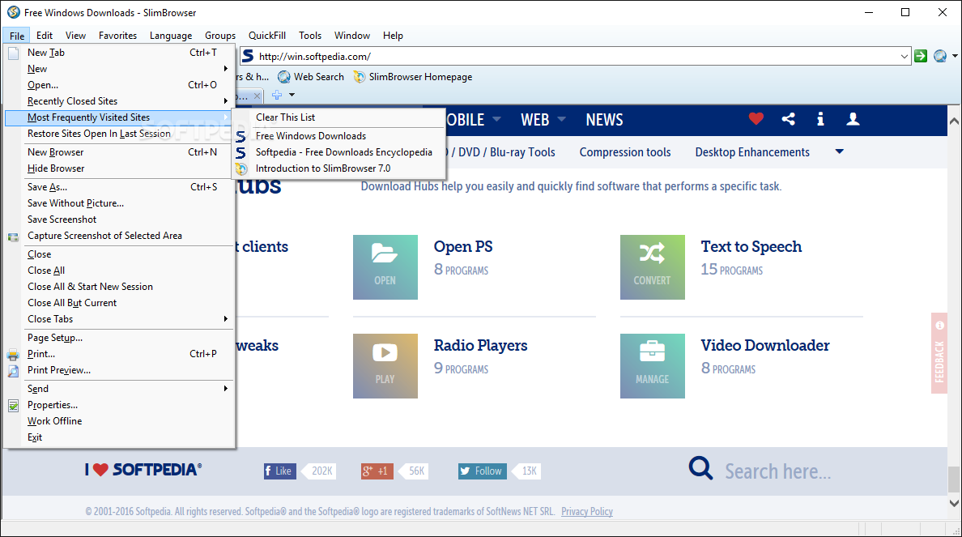Select Print Preview... menu item
This screenshot has height=537, width=962.
point(120,370)
